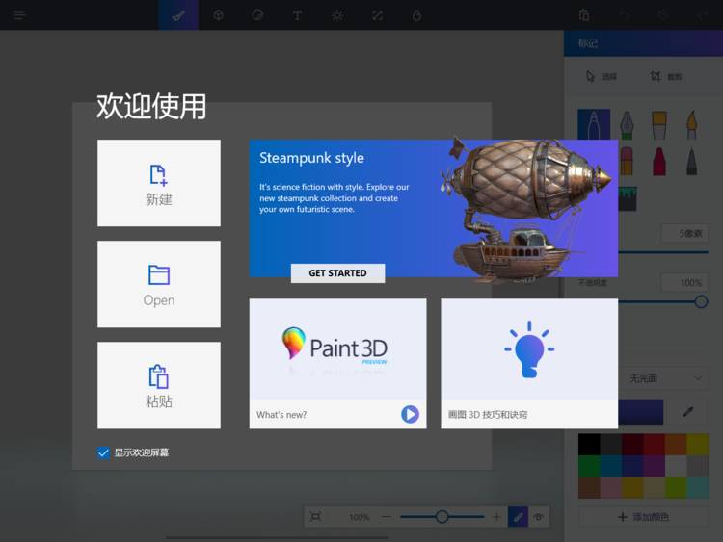Screen dimensions: 723x542
Task: Click the current dark blue color swatch
Action: click(640, 412)
